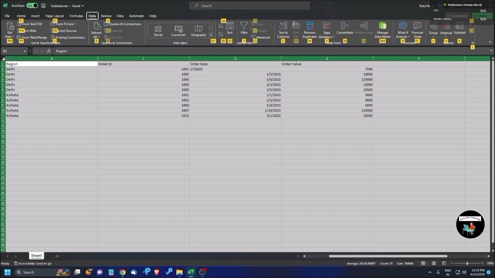The height and width of the screenshot is (278, 495).
Task: Select cell with value 135000
Action: (x=327, y=79)
